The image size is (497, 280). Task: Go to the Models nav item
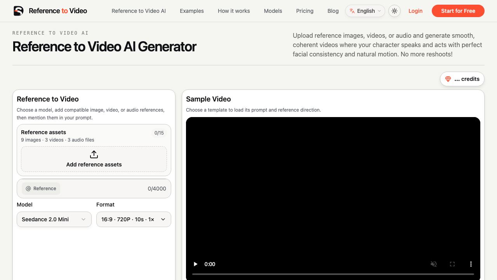(x=273, y=11)
